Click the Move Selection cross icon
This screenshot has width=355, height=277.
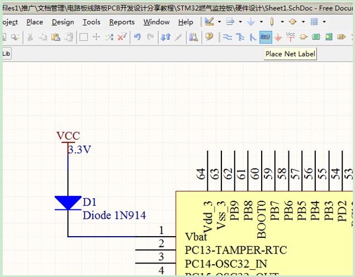(x=96, y=37)
